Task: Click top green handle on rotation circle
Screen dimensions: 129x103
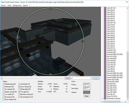Action: point(50,9)
